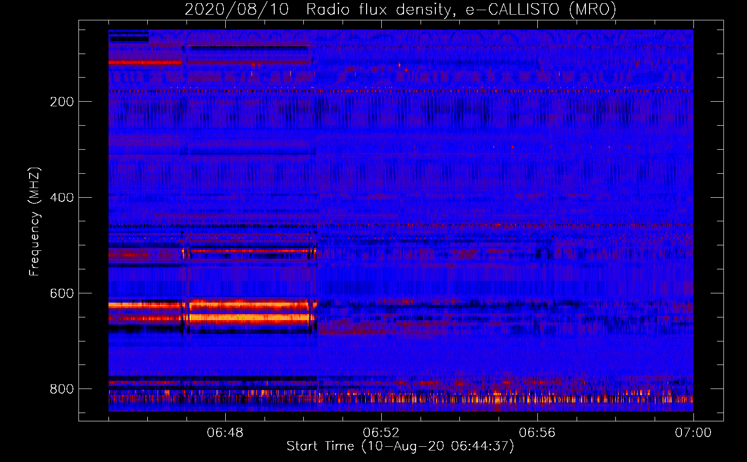Click the 06:48 time tick label
This screenshot has width=747, height=462.
[x=225, y=433]
